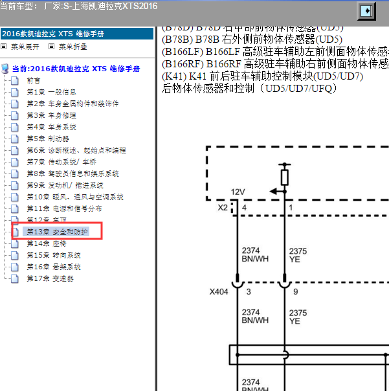Click the page icon next to 第1章 一般信息
Screen dimensions: 389x391
pos(15,93)
